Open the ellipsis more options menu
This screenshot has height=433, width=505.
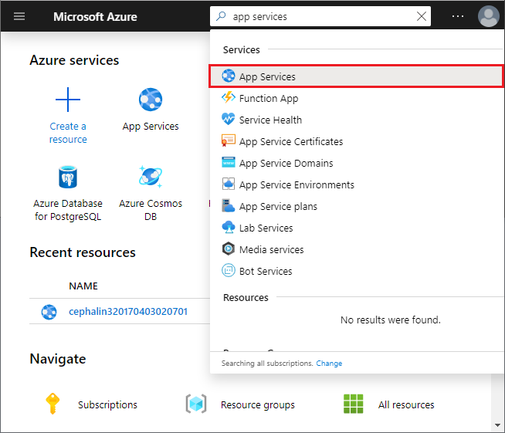point(459,16)
